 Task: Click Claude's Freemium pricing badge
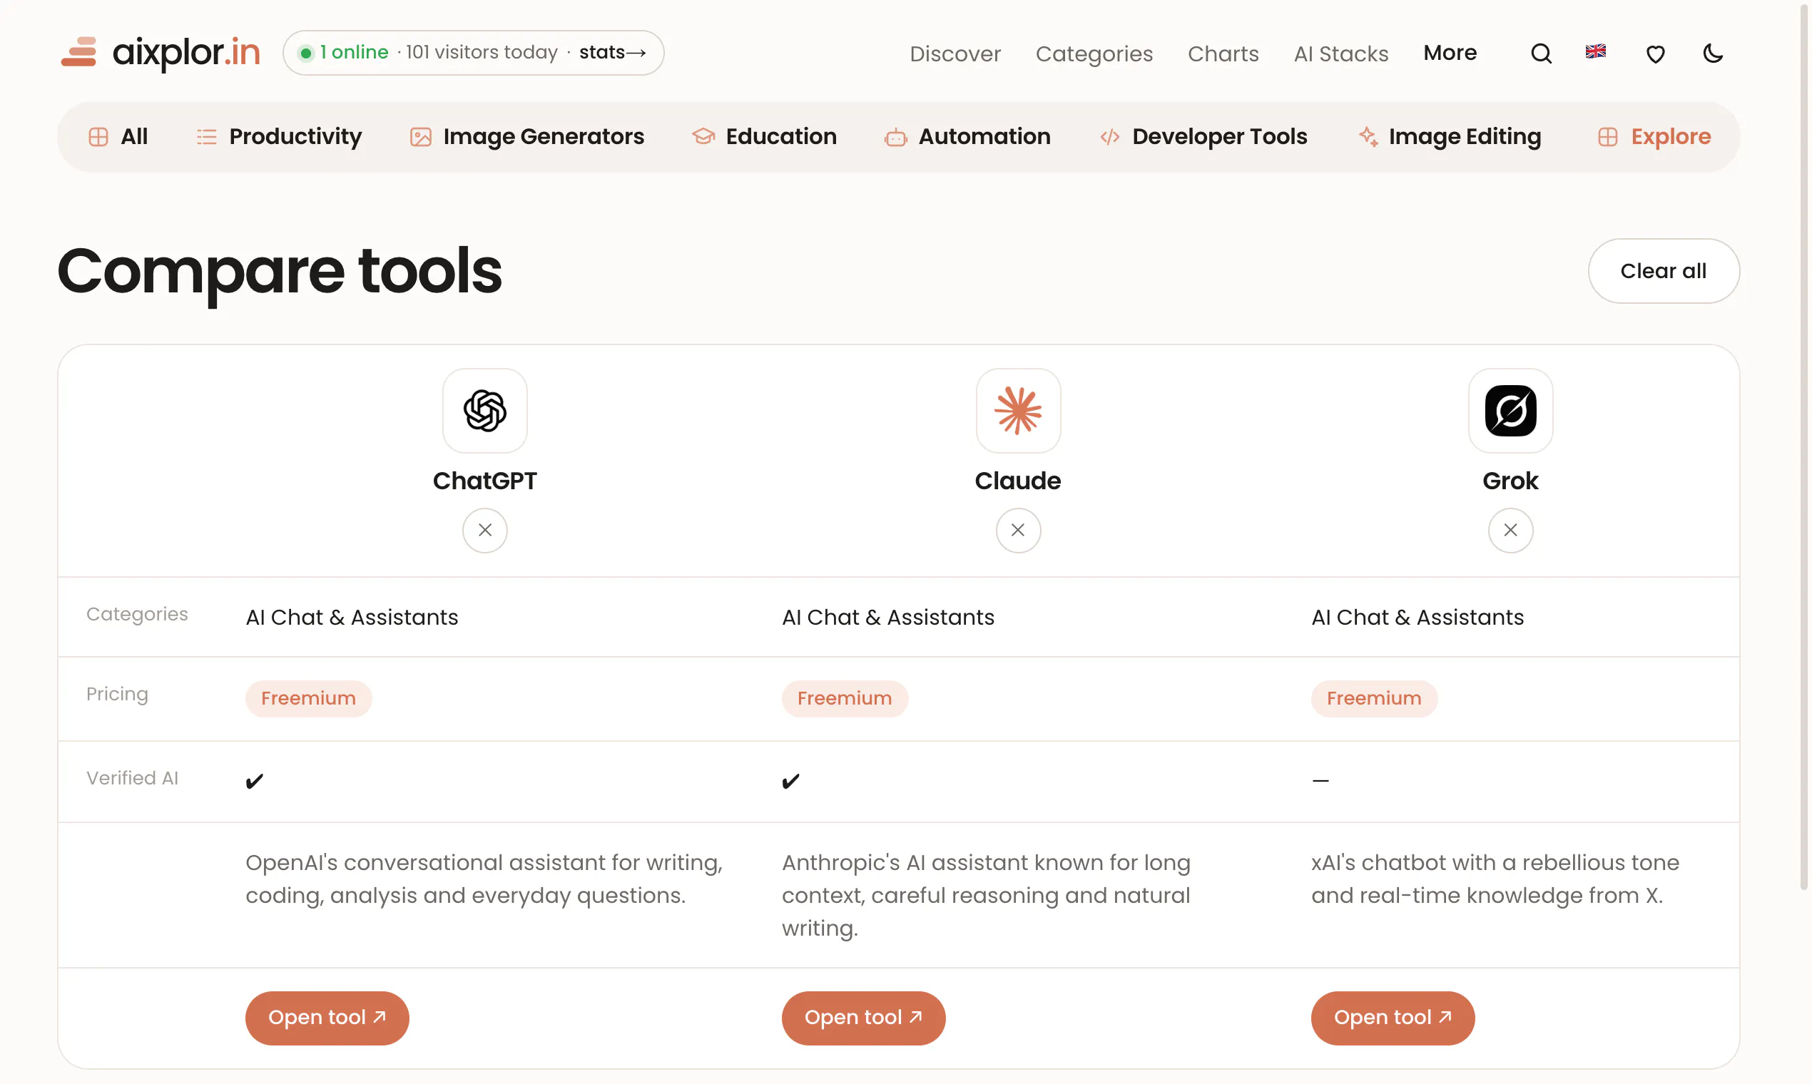click(x=845, y=698)
